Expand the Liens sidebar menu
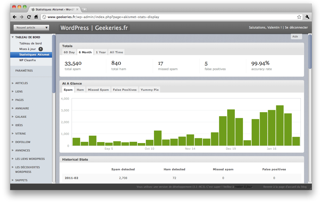This screenshot has height=204, width=322. click(13, 92)
